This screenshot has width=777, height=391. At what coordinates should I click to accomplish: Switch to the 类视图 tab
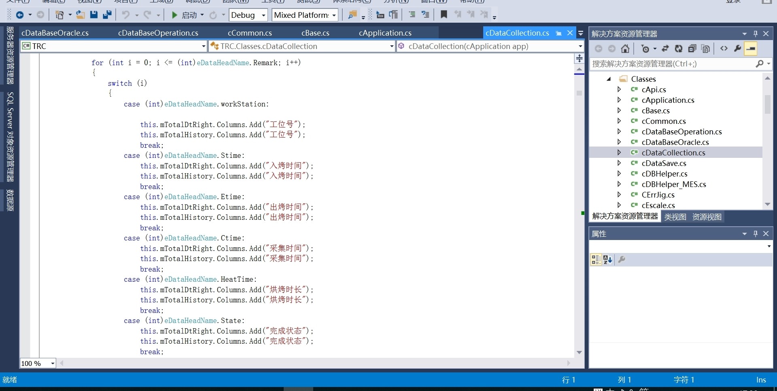[675, 217]
